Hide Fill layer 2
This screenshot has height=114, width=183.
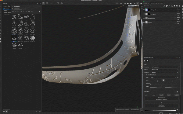144,10
